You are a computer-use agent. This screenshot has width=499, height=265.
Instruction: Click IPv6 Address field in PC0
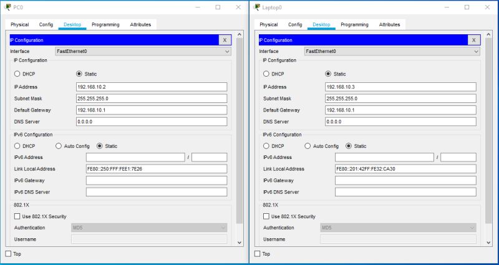pyautogui.click(x=135, y=157)
